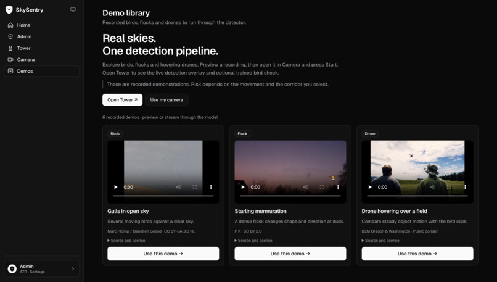Play the Starling murmuration video
Screen dimensions: 497x282
pyautogui.click(x=243, y=187)
